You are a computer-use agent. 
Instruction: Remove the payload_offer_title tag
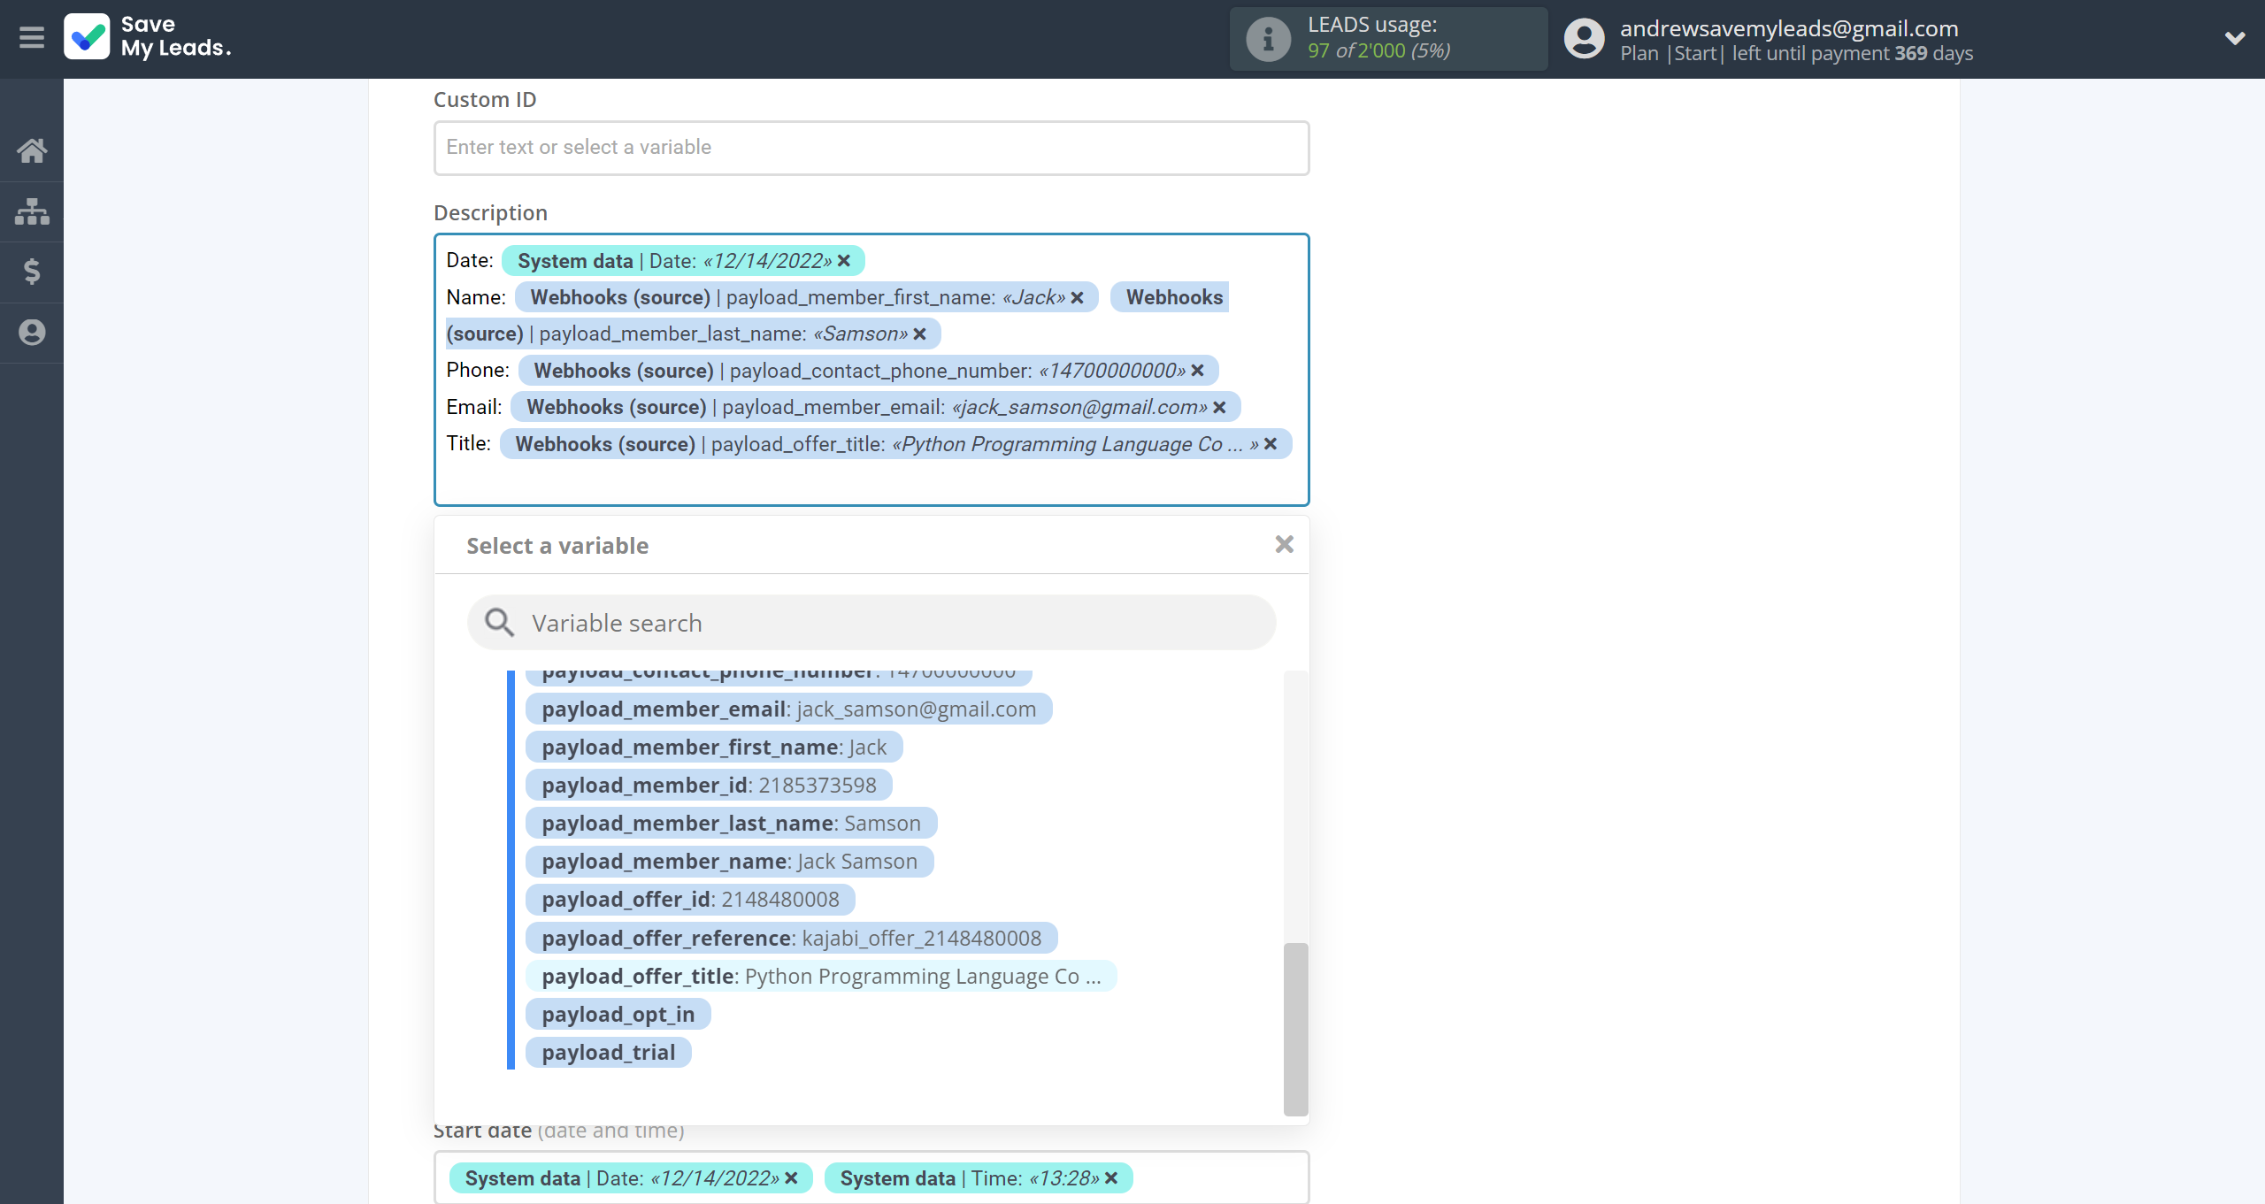[x=1271, y=444]
